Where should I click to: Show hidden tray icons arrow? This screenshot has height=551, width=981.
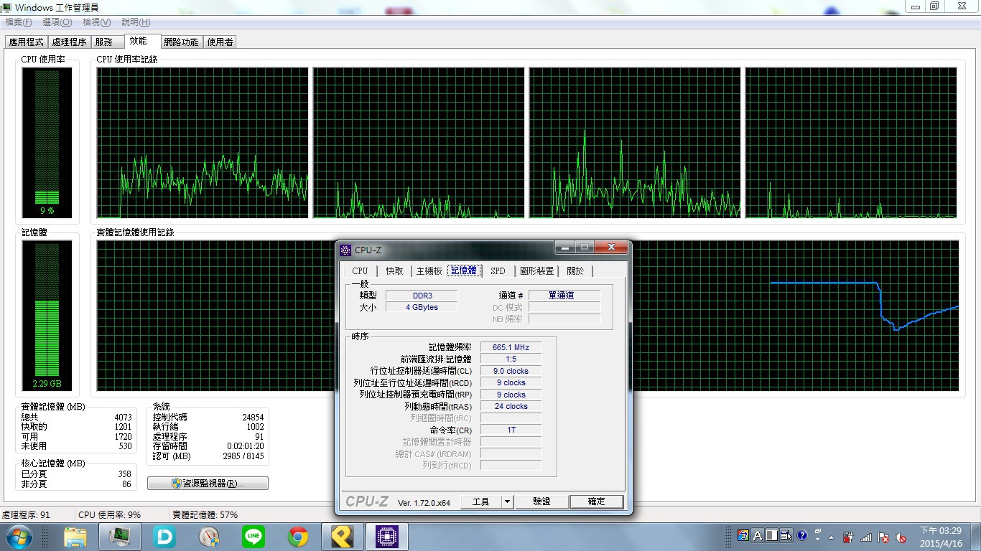[831, 537]
